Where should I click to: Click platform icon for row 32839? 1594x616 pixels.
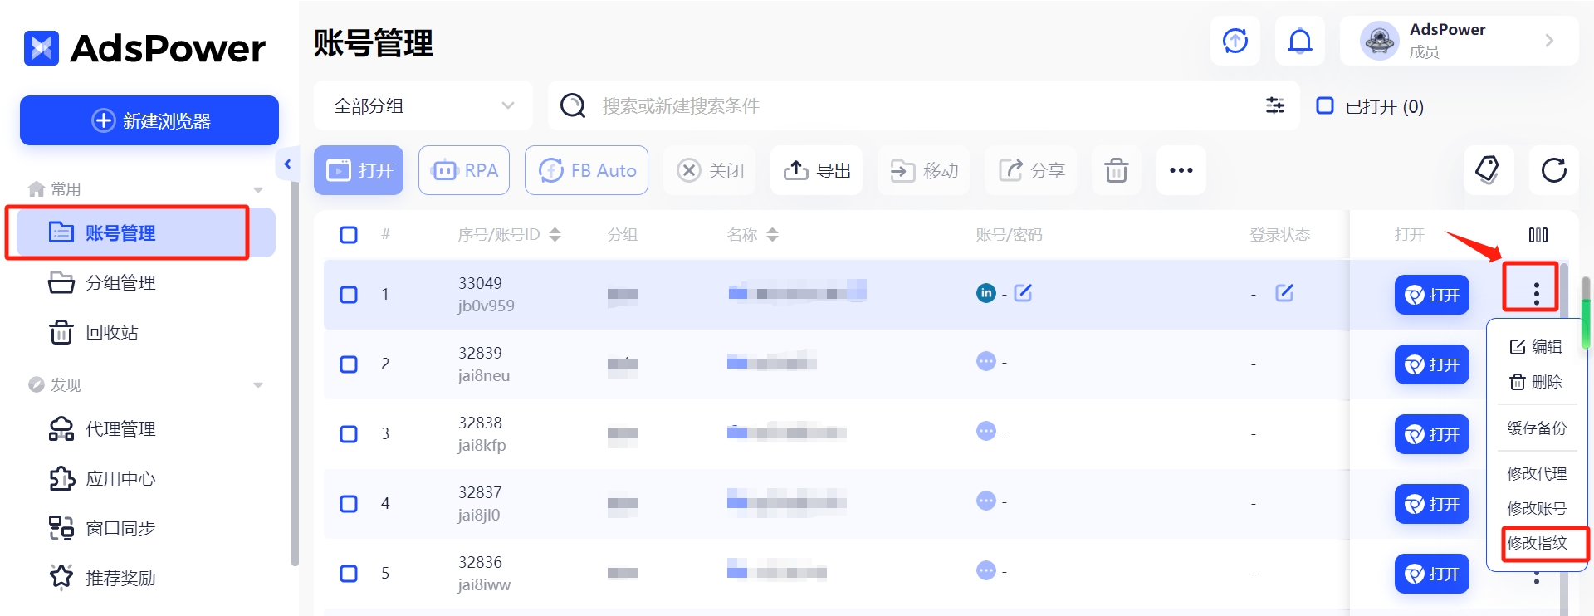click(x=986, y=362)
